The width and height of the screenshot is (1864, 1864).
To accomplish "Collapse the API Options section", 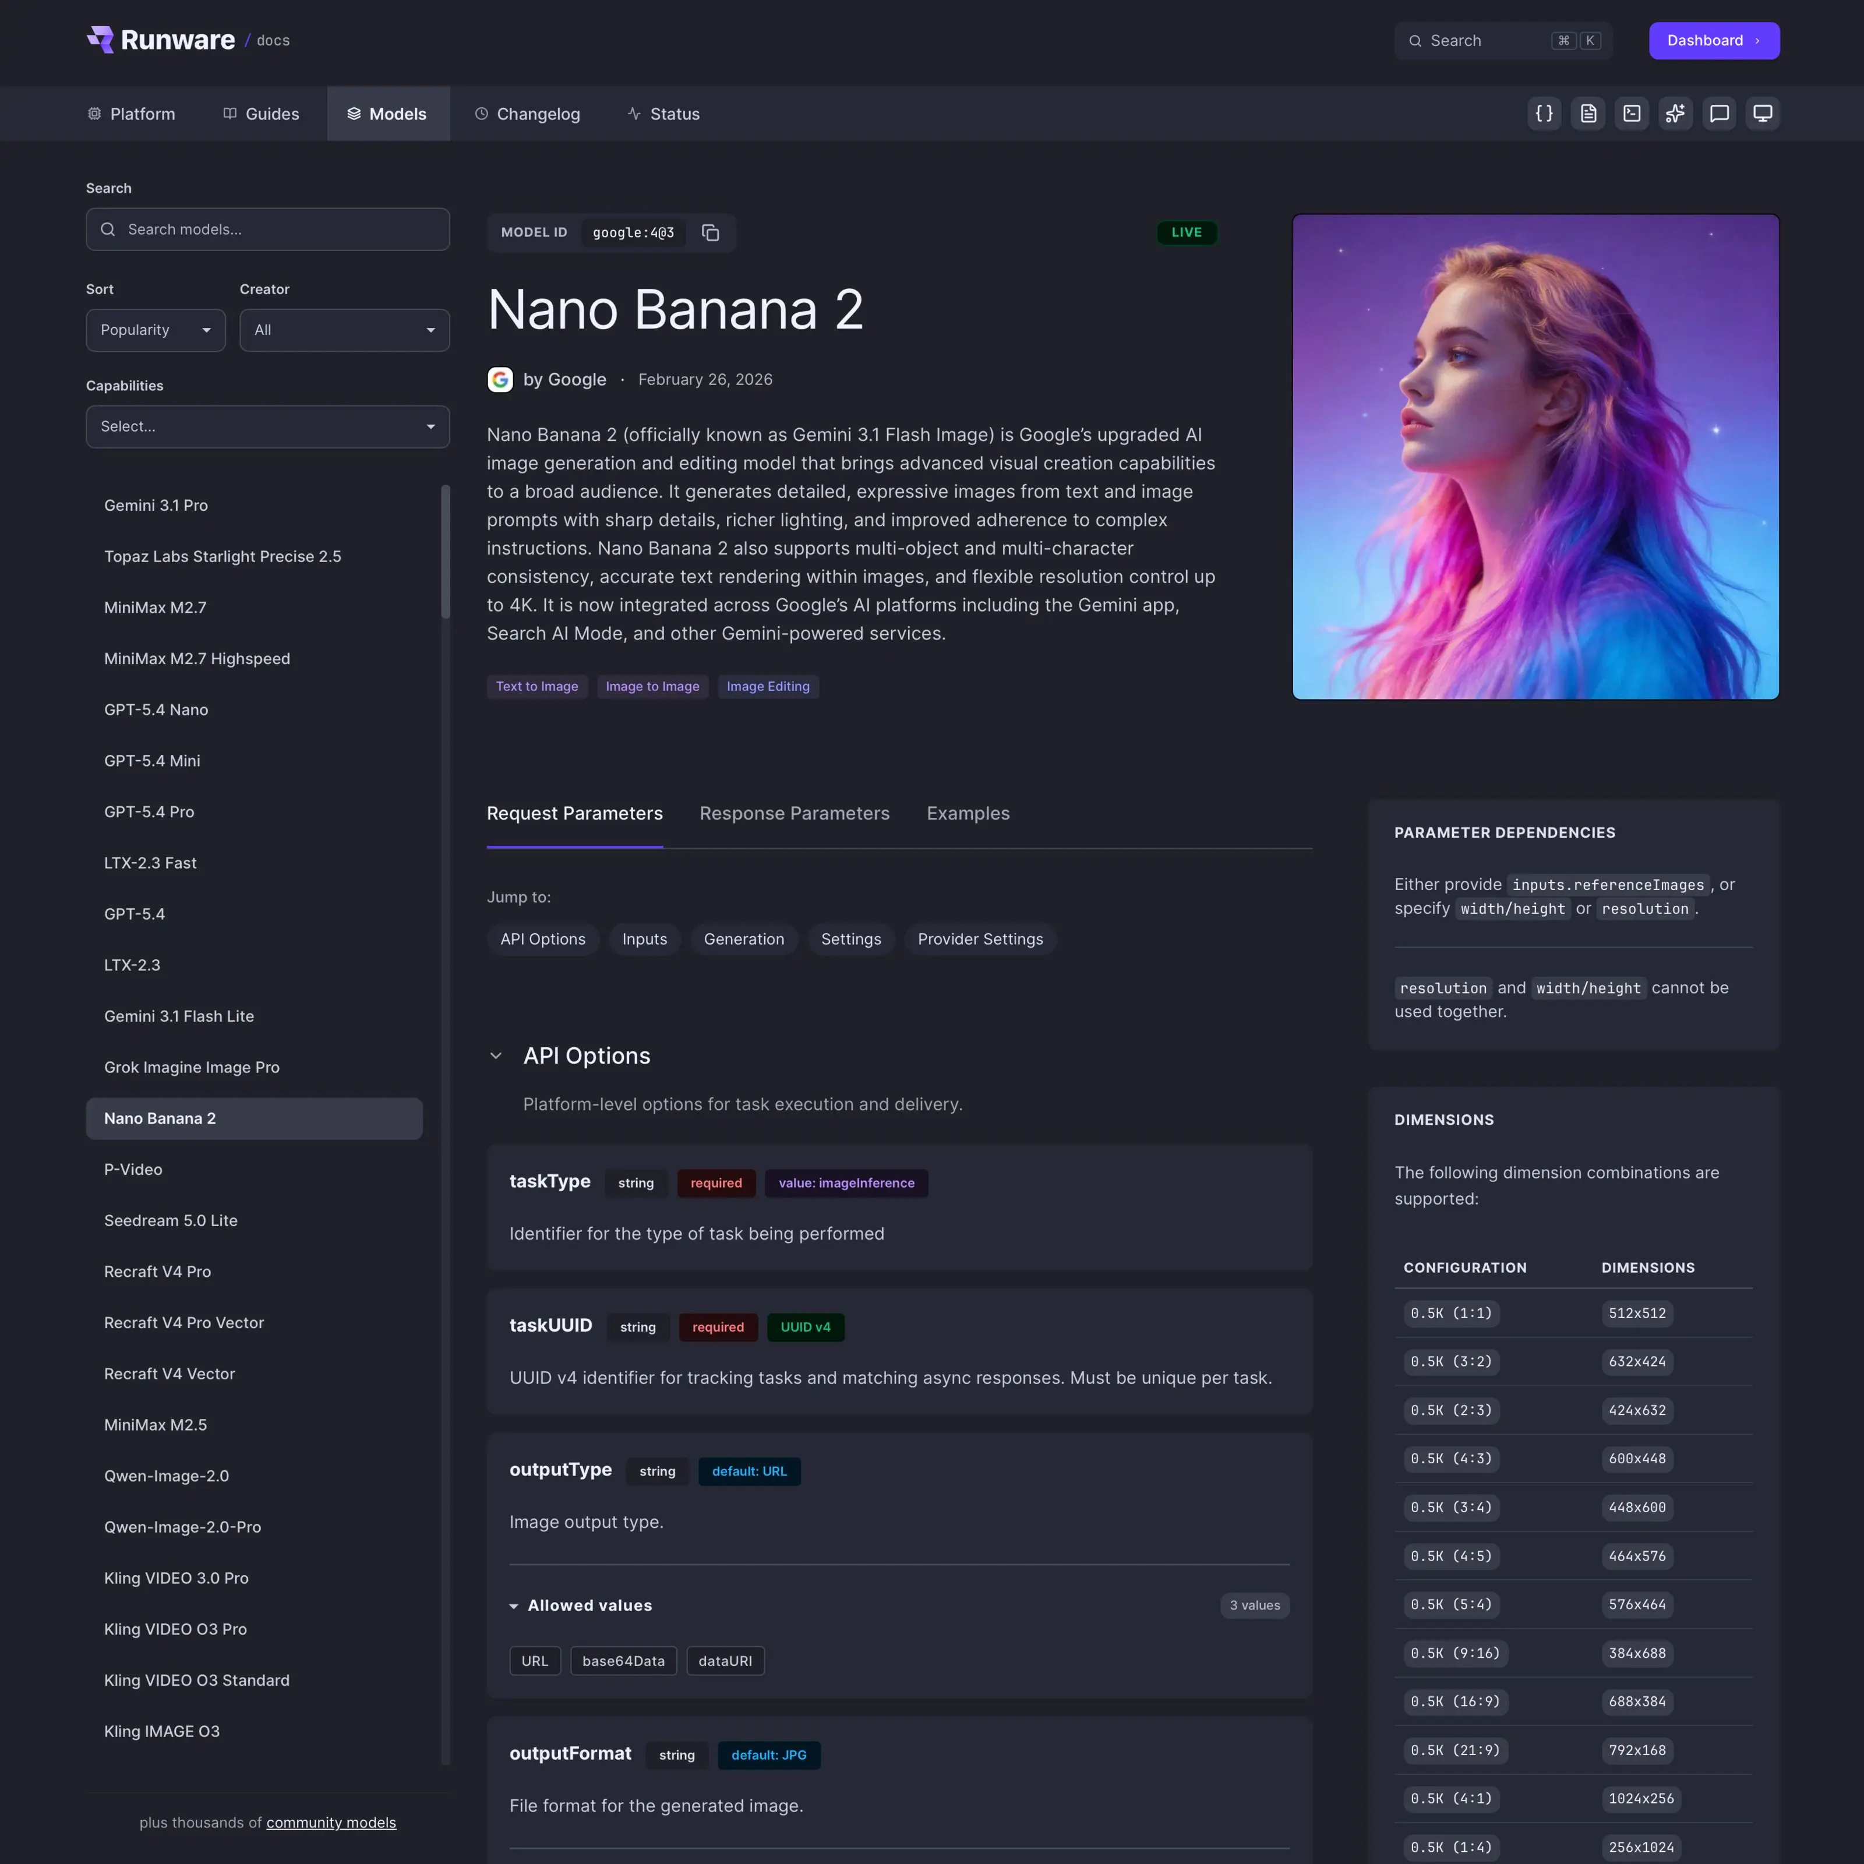I will 497,1055.
